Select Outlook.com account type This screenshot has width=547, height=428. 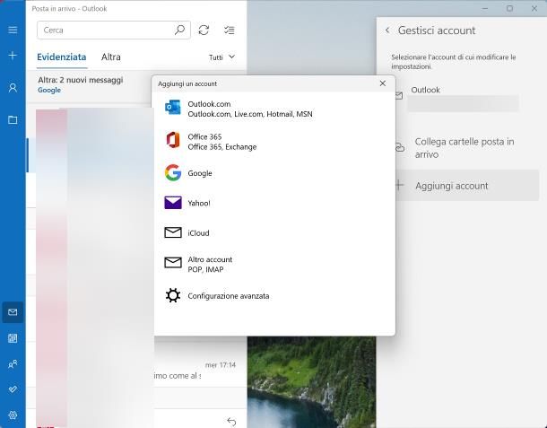(274, 109)
